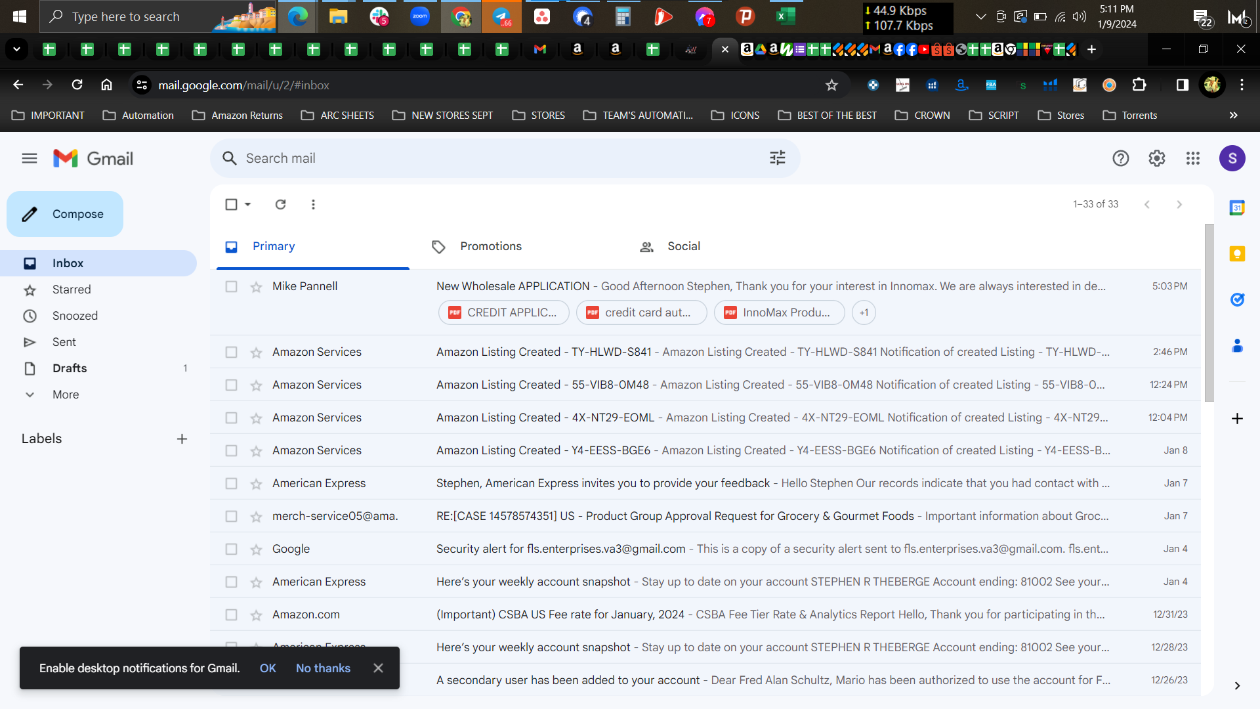Select checkbox for TY-HLWD-S841 listing email
Screen dimensions: 1260x709
tap(231, 352)
